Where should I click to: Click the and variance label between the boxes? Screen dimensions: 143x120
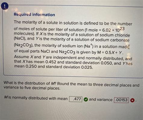click(x=101, y=99)
